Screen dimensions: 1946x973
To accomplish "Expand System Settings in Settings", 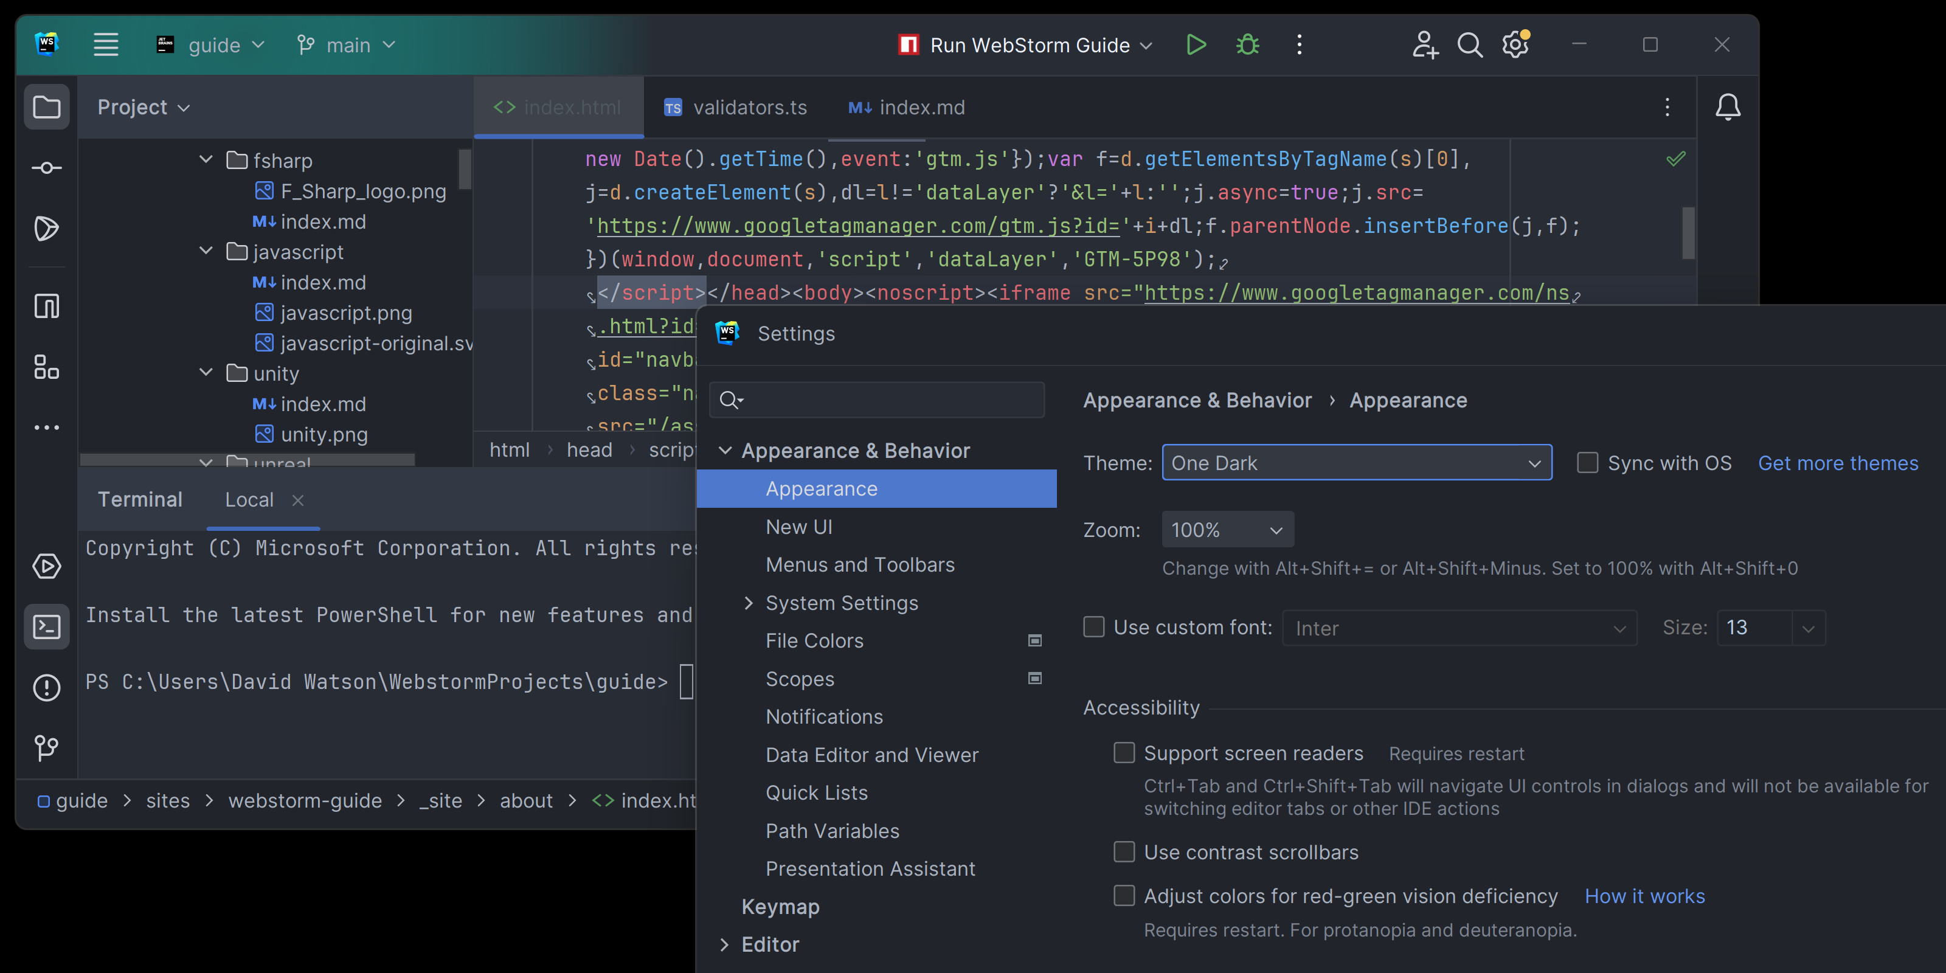I will pyautogui.click(x=749, y=603).
